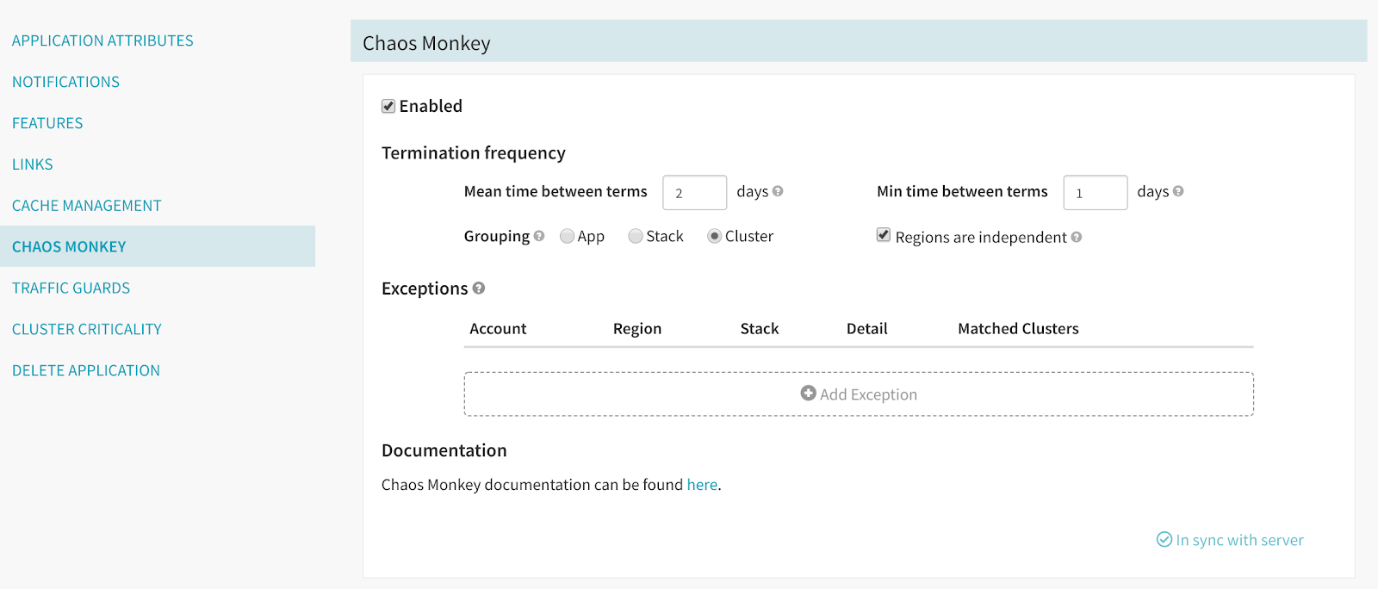This screenshot has width=1378, height=589.
Task: Click help icon beside Regions are independent
Action: click(x=1077, y=237)
